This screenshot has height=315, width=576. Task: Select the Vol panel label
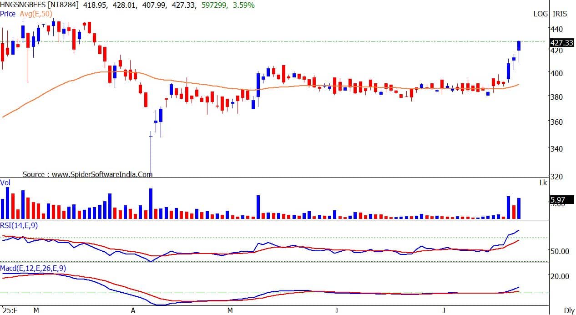coord(5,183)
